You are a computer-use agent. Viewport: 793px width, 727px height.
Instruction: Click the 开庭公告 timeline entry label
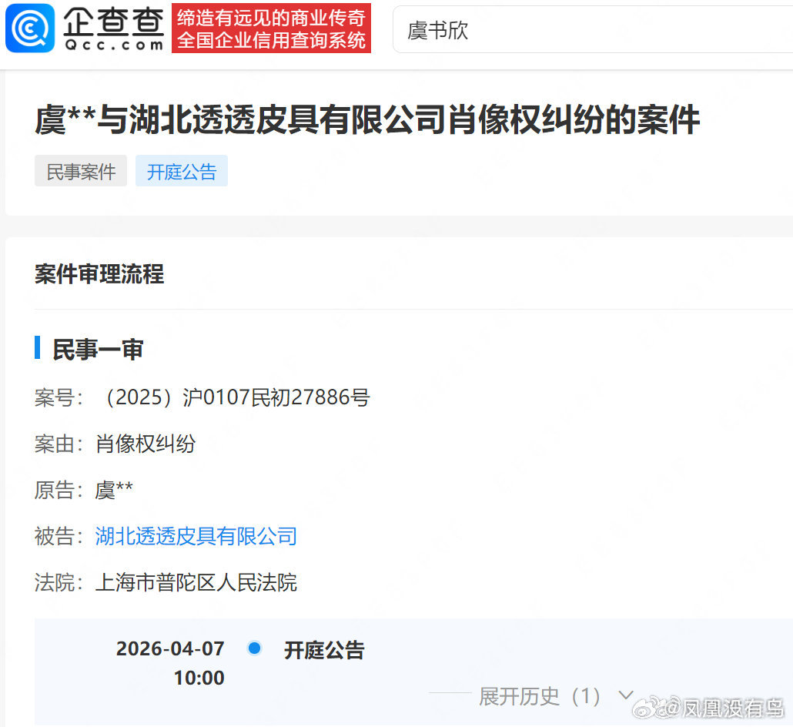[x=324, y=651]
